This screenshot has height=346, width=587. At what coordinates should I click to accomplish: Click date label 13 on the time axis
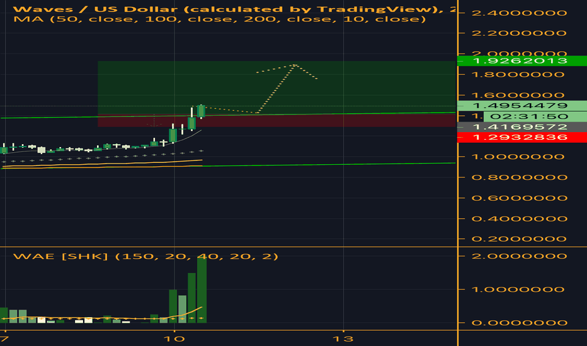(343, 339)
